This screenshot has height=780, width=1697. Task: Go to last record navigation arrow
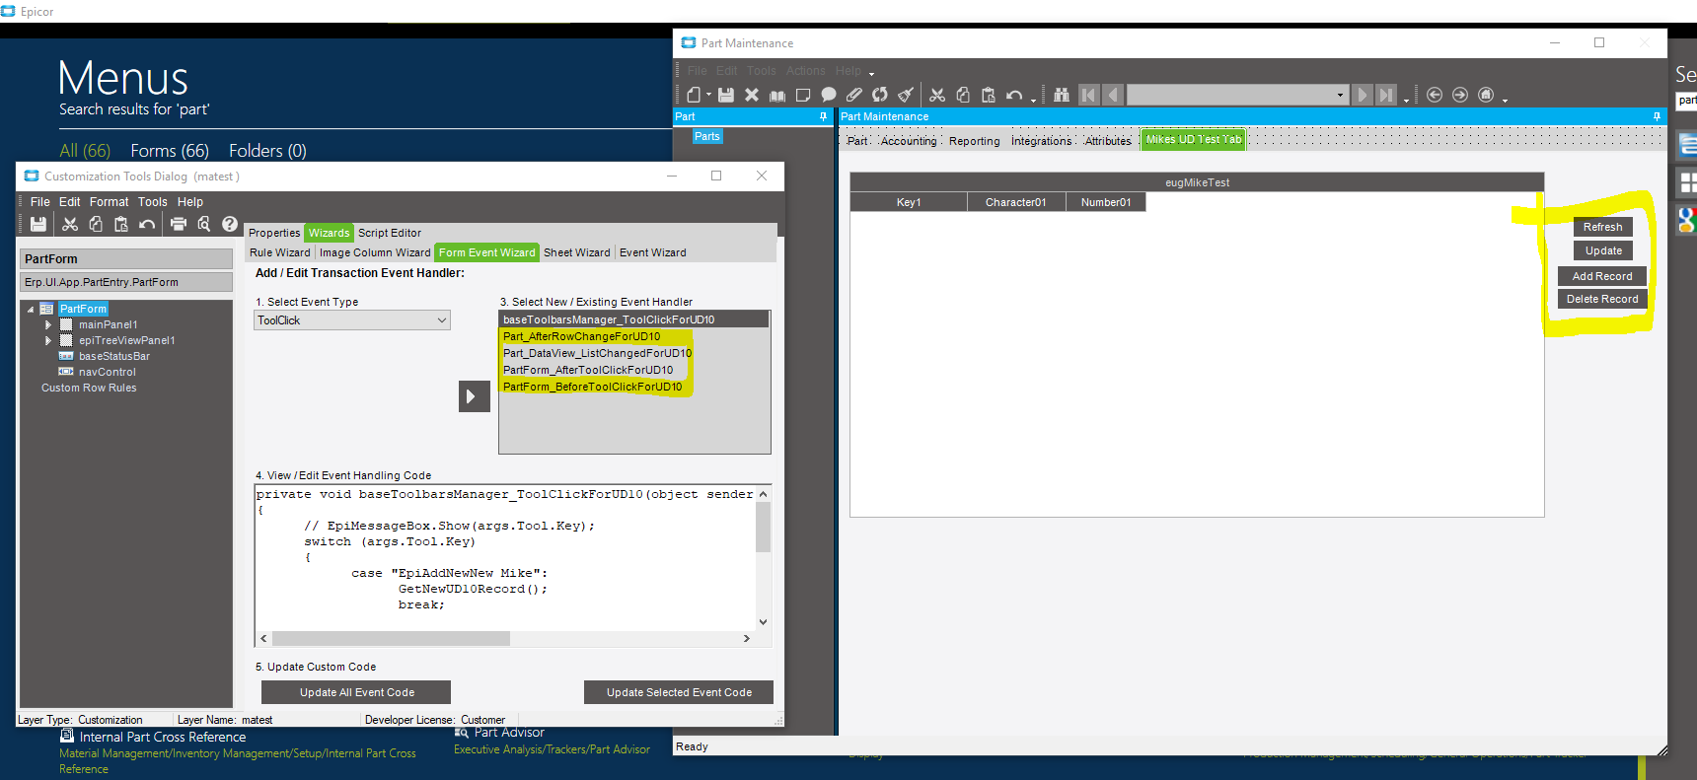point(1386,95)
